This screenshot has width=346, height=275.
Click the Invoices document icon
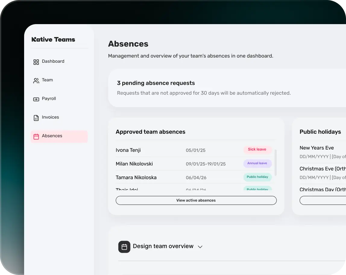tap(36, 118)
